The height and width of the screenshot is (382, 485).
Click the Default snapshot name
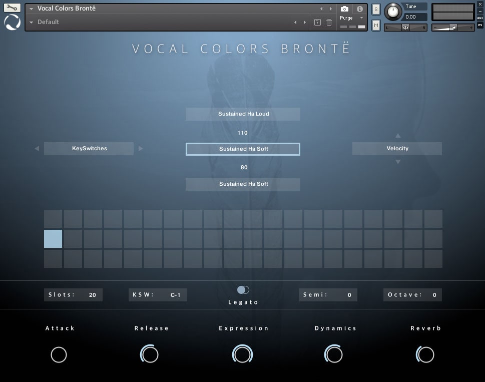[x=48, y=22]
